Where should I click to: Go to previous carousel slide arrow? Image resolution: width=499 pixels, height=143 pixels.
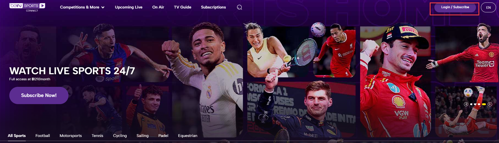[x=466, y=104]
